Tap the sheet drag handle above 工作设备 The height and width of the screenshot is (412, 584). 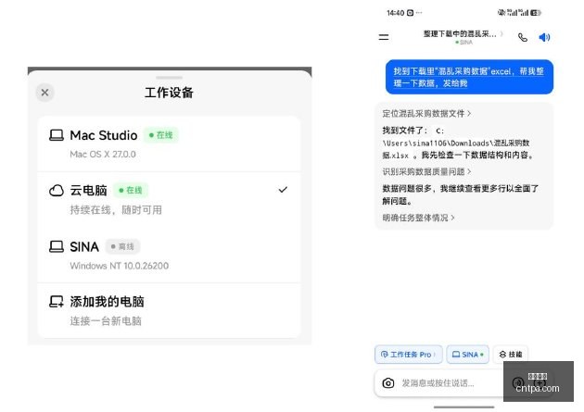(169, 78)
